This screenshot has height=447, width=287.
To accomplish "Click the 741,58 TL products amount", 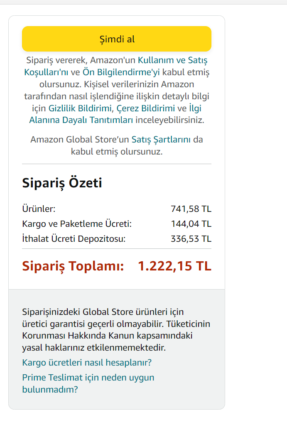I will coord(191,209).
